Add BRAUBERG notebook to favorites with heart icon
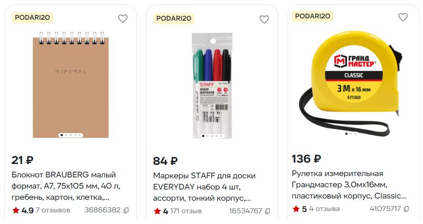 (123, 18)
